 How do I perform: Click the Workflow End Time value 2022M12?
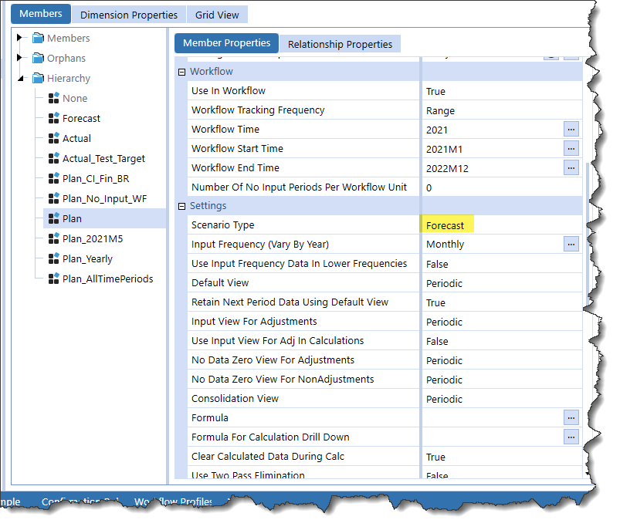click(x=447, y=169)
